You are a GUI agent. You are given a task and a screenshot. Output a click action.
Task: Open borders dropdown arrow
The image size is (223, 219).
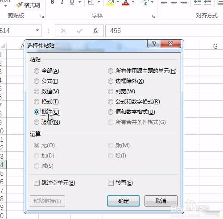(99, 2)
